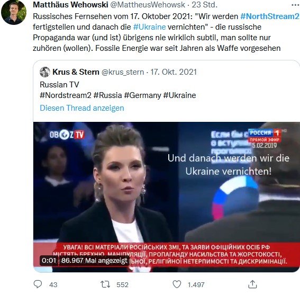Open the @krus_stern handle
Screen dimensions: 300x294
pyautogui.click(x=123, y=72)
